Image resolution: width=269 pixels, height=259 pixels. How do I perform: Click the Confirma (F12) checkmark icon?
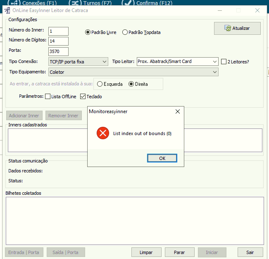tap(128, 3)
